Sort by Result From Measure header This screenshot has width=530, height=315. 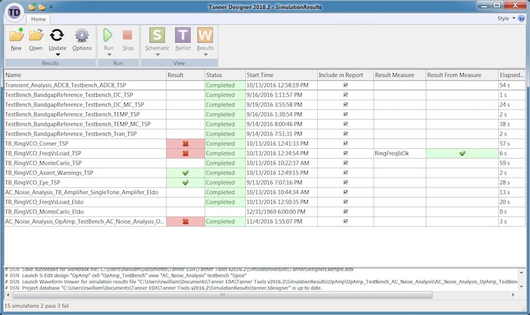[x=462, y=75]
